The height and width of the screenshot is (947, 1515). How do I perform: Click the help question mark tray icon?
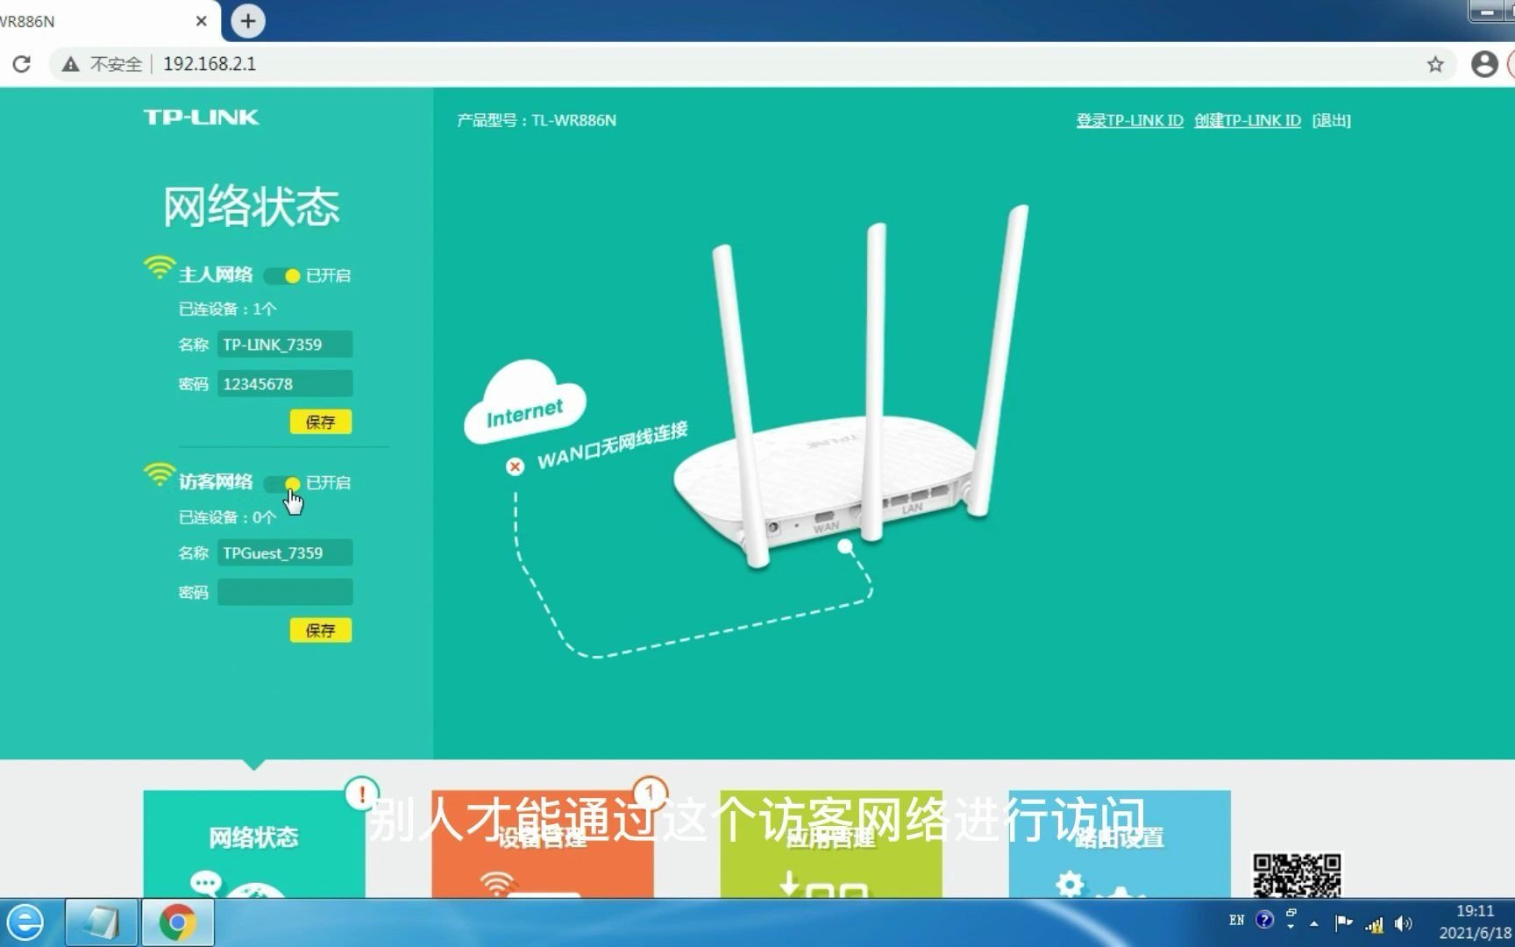[x=1264, y=920]
